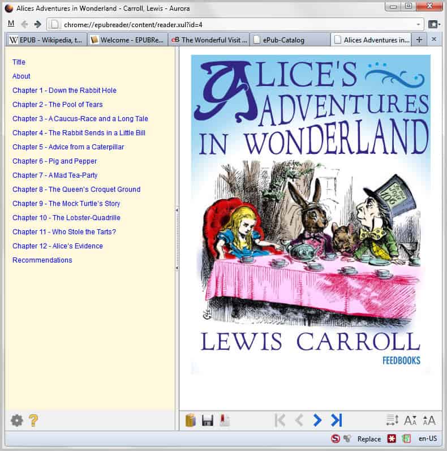Open the yellow question mark help
The width and height of the screenshot is (447, 451).
pos(33,420)
